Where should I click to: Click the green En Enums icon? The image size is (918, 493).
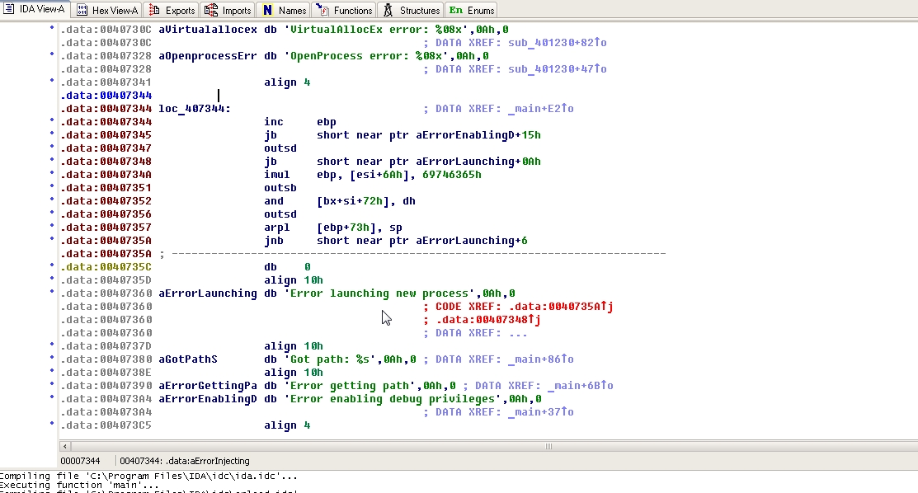pos(455,11)
